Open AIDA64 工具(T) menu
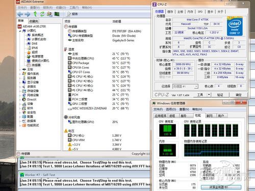Image resolution: width=255 pixels, height=191 pixels. point(74,8)
